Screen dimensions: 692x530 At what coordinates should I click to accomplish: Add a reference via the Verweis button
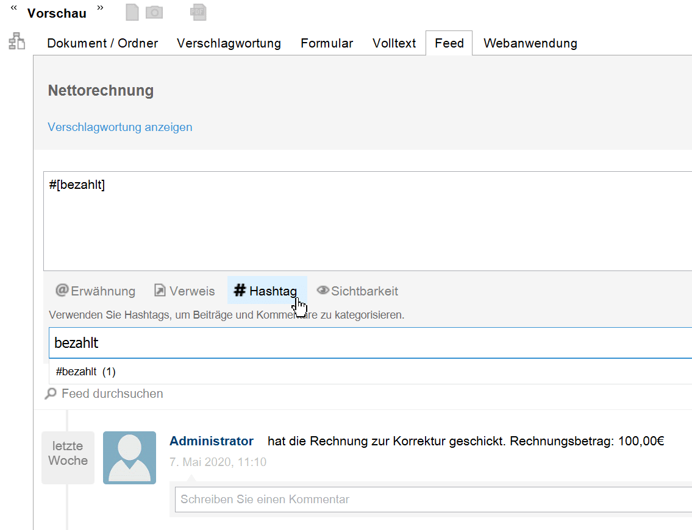tap(184, 291)
